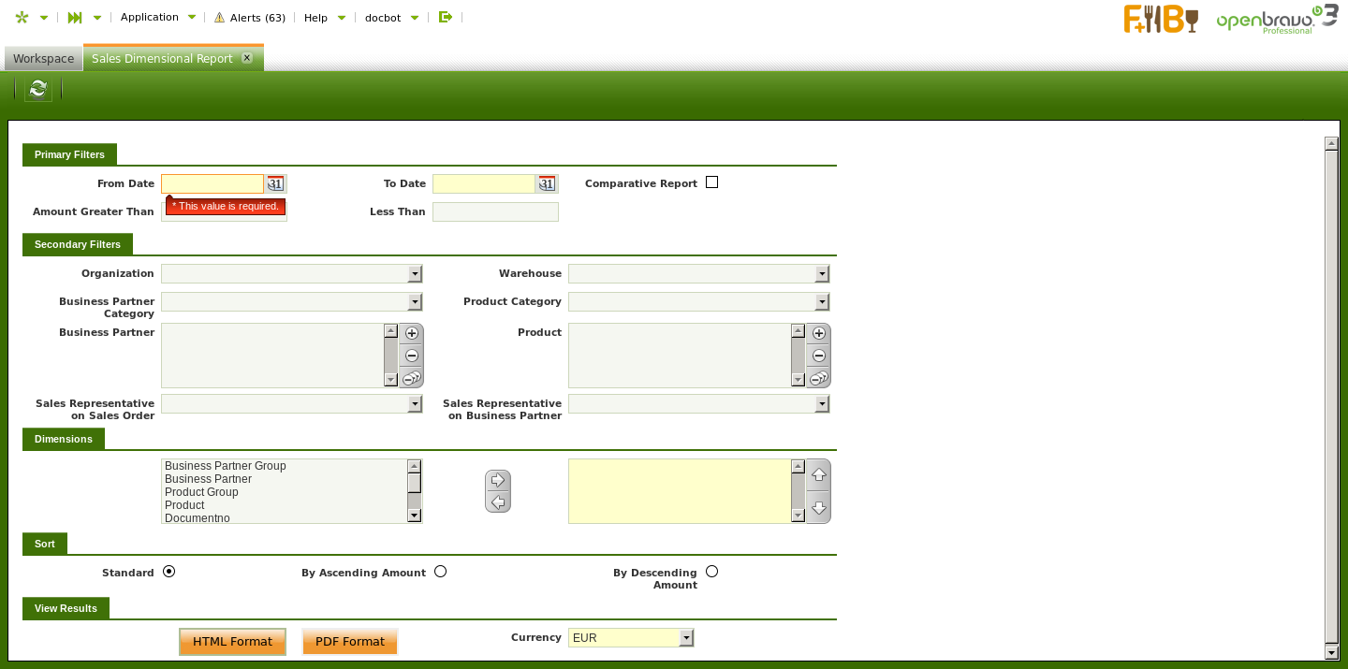Open the Currency dropdown showing EUR
1348x669 pixels.
(x=686, y=638)
